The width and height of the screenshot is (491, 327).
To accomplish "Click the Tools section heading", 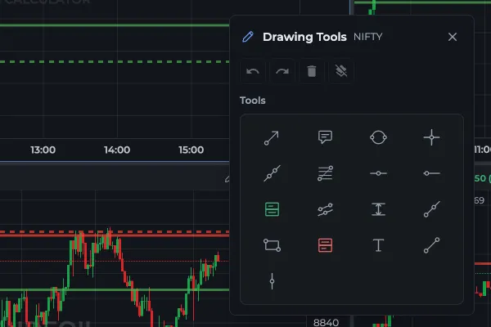I will [x=253, y=101].
